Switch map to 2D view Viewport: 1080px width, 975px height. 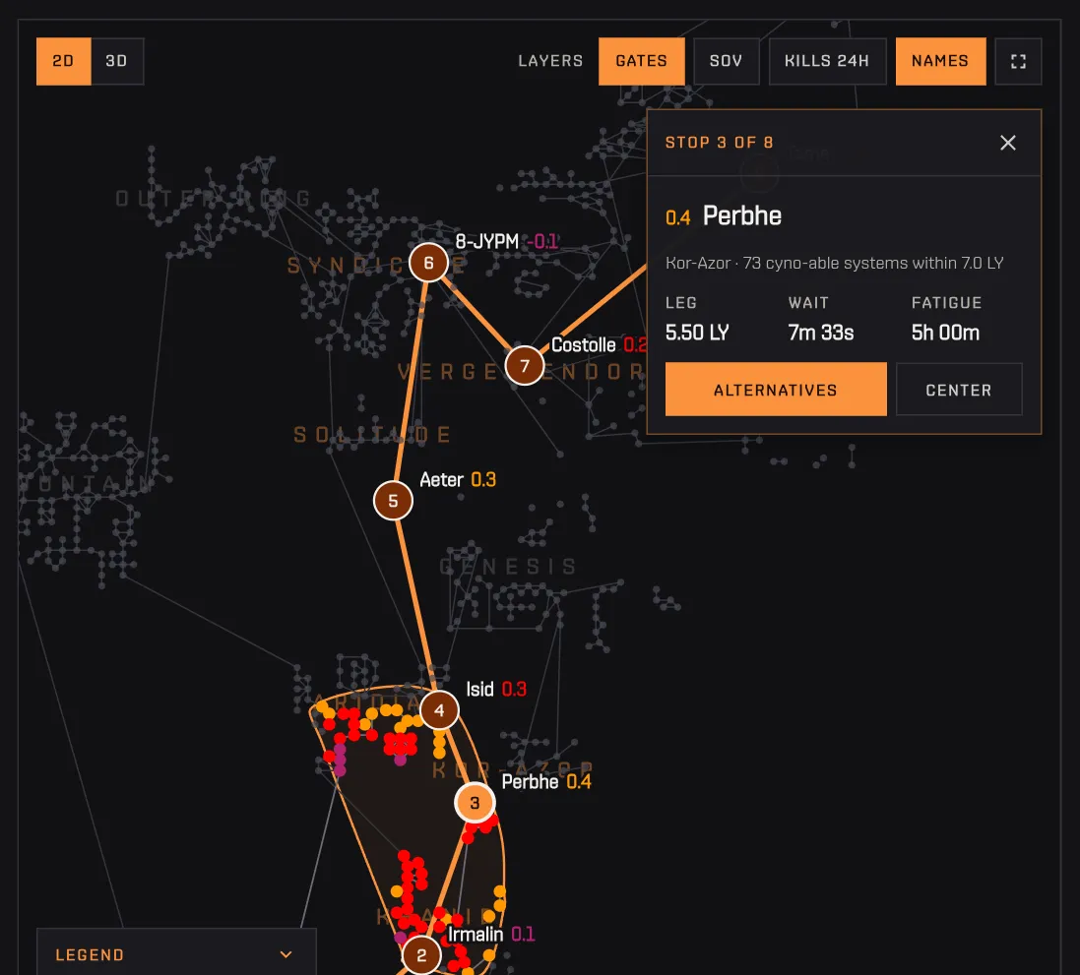click(x=63, y=61)
